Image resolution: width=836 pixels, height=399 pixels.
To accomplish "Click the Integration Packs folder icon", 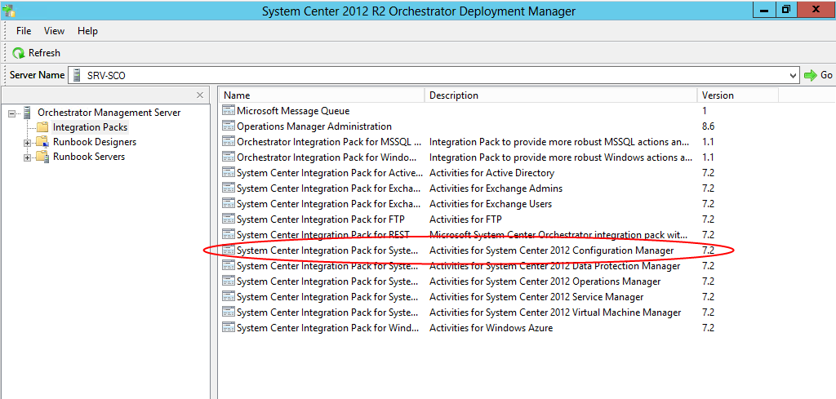I will [42, 127].
